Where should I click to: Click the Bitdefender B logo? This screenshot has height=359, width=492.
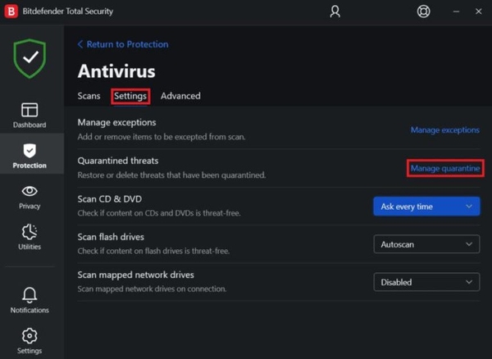(x=11, y=11)
